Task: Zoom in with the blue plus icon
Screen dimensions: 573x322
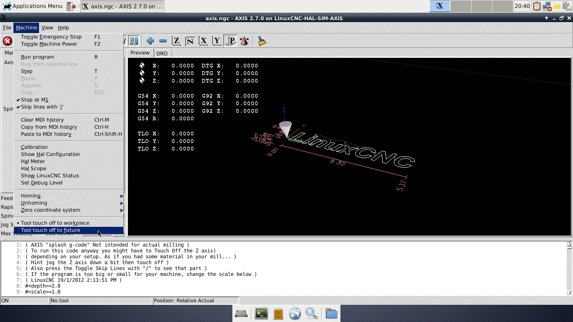Action: coord(150,41)
